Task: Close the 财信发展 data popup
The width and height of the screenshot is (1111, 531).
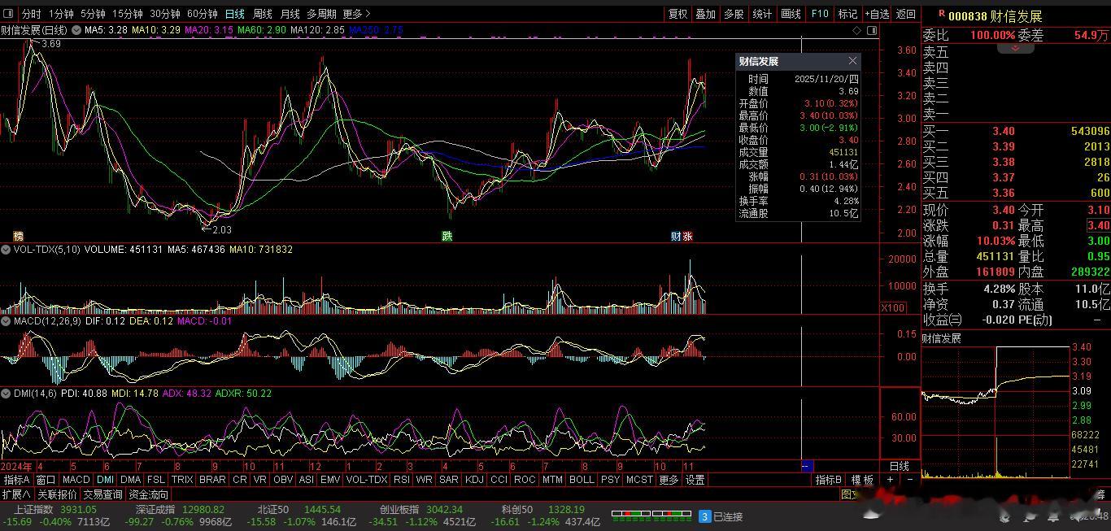Action: (x=852, y=61)
